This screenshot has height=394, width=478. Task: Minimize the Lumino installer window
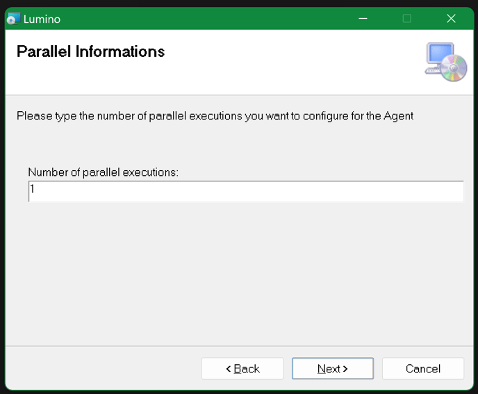(363, 19)
